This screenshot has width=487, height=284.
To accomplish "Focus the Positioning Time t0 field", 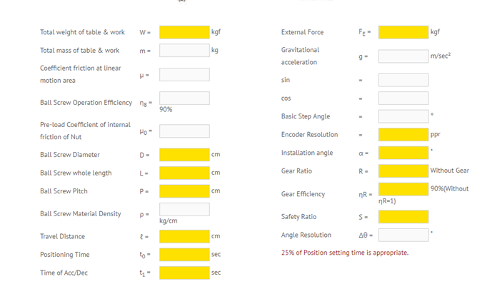I will pyautogui.click(x=184, y=255).
